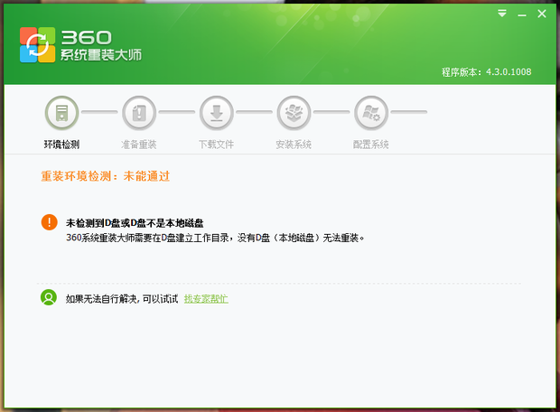
Task: Select the 安装系统 step icon
Action: pos(294,113)
